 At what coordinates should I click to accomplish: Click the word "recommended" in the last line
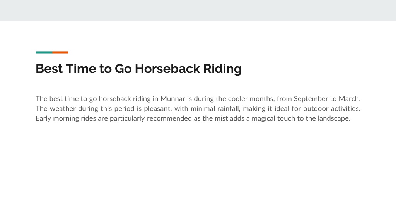(x=169, y=118)
